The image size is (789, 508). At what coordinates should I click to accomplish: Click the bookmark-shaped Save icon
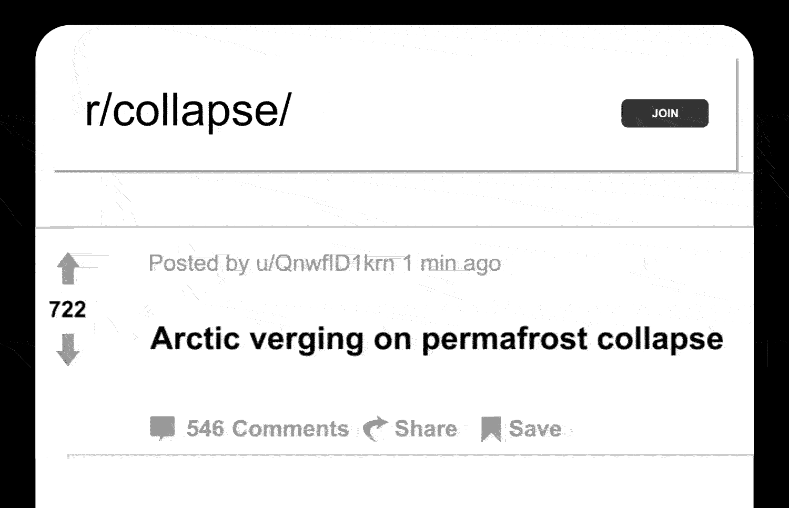coord(490,427)
